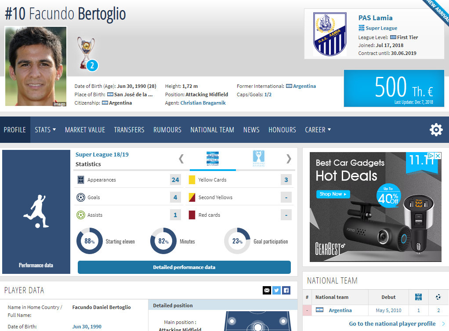Open the PAS Lamia club link
The height and width of the screenshot is (331, 449).
click(375, 18)
